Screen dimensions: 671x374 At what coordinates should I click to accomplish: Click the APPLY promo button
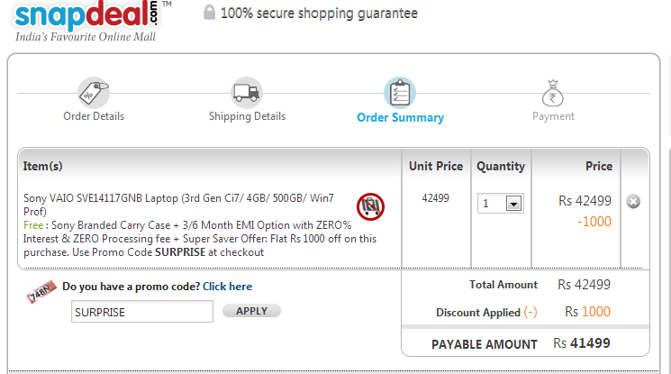point(251,311)
